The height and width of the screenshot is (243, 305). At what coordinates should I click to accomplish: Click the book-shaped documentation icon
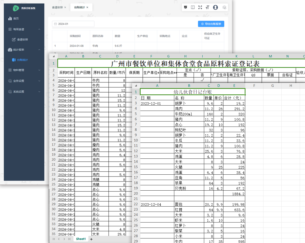pyautogui.click(x=193, y=7)
